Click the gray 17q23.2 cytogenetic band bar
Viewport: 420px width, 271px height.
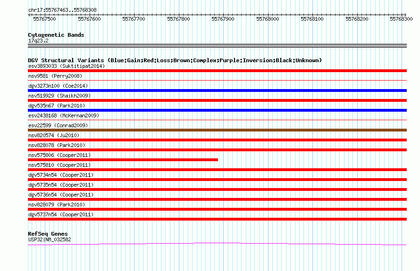click(x=217, y=46)
